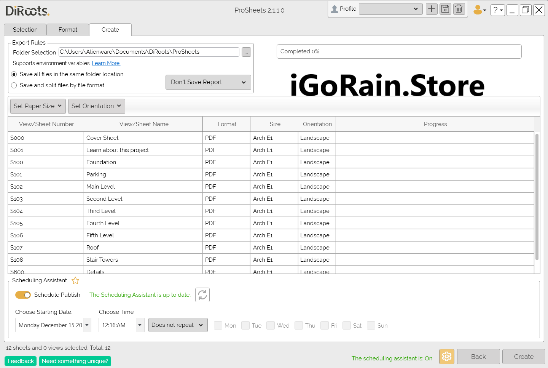The width and height of the screenshot is (548, 368).
Task: Select Save and split files by format
Action: pos(14,85)
